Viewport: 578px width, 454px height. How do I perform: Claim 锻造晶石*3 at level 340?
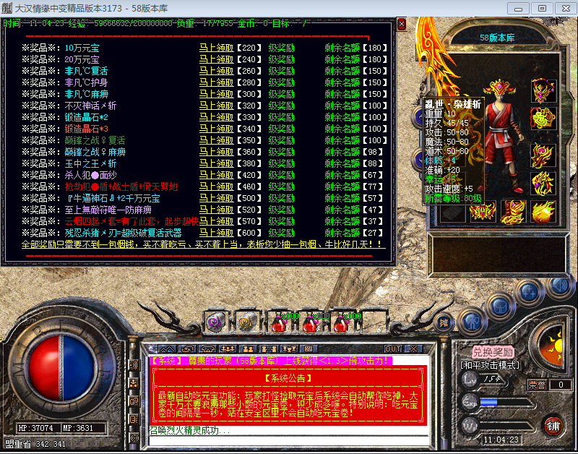tap(216, 129)
